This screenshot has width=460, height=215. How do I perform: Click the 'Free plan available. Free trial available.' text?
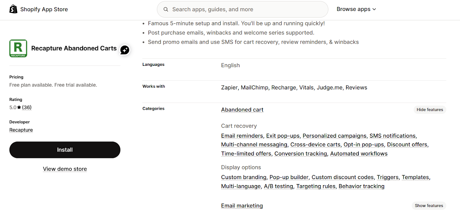pyautogui.click(x=53, y=85)
